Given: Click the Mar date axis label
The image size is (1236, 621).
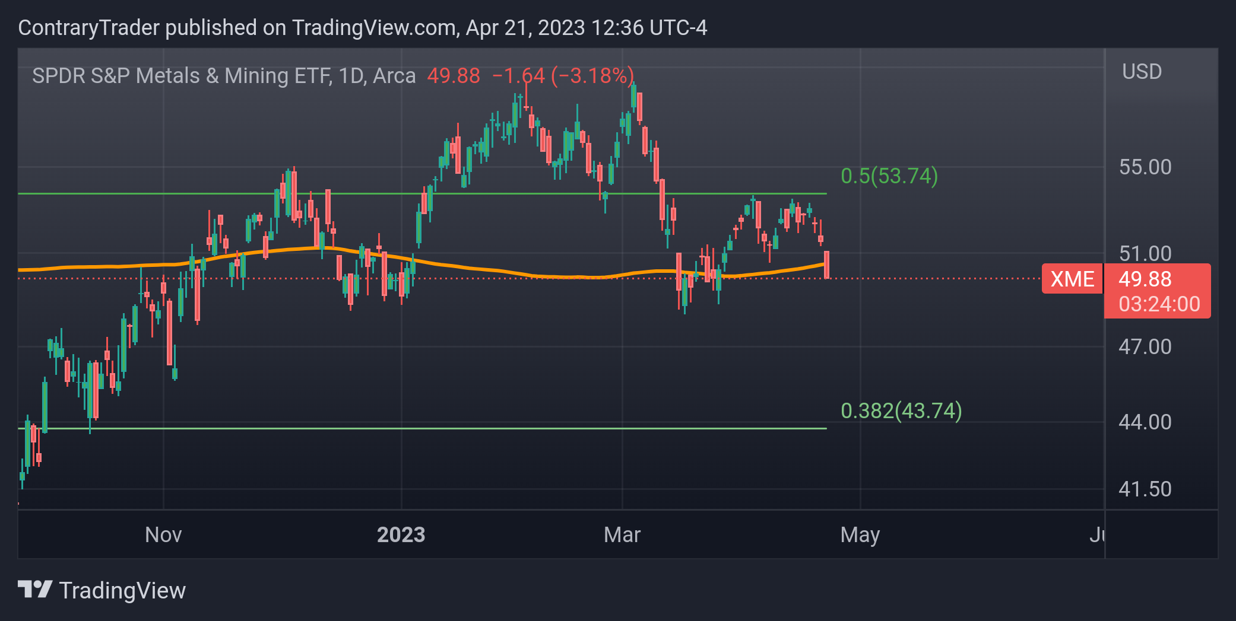Looking at the screenshot, I should click(x=622, y=535).
